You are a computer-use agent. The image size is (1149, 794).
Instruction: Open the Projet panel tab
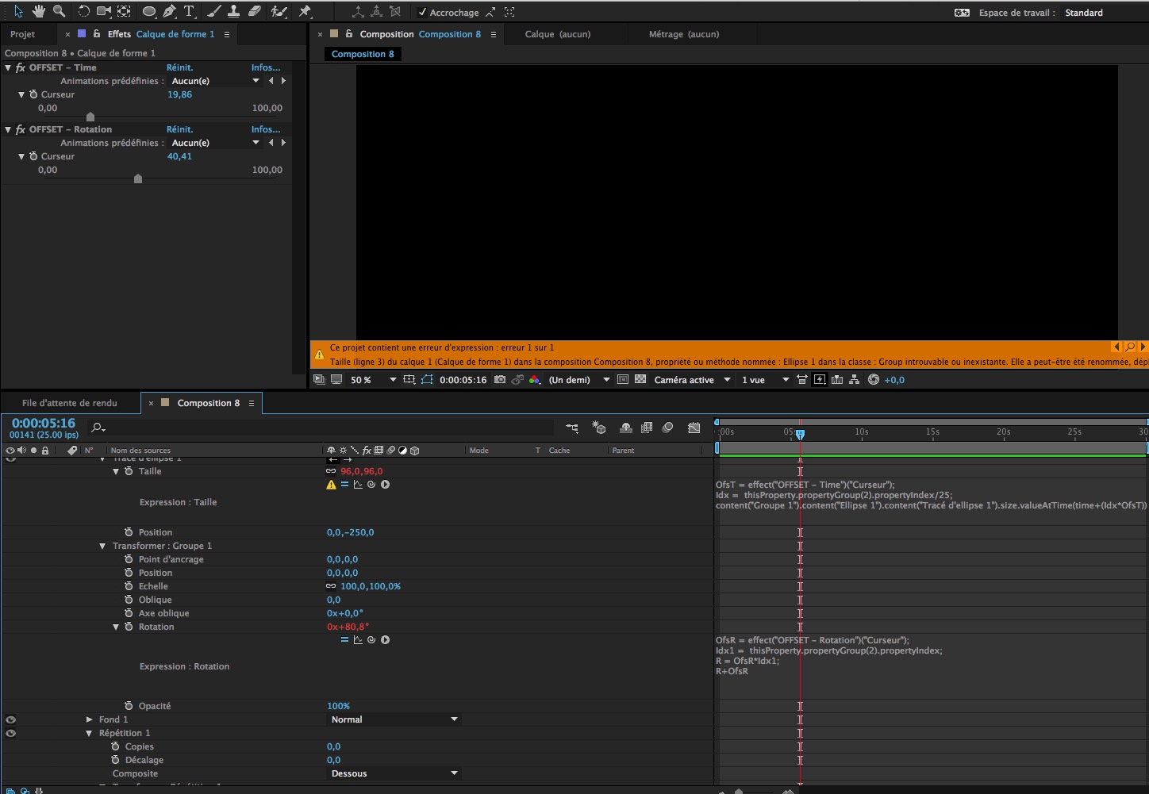22,34
